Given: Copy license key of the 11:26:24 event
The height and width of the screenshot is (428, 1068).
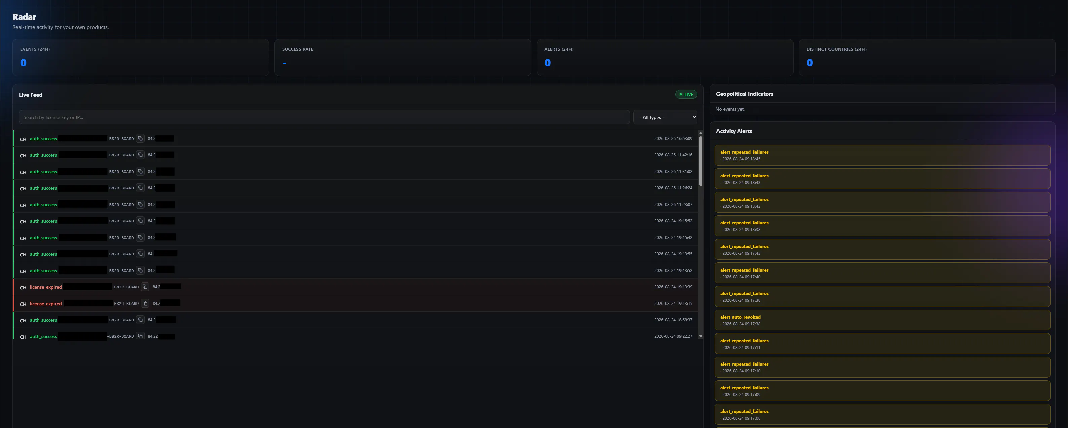Looking at the screenshot, I should (x=140, y=188).
